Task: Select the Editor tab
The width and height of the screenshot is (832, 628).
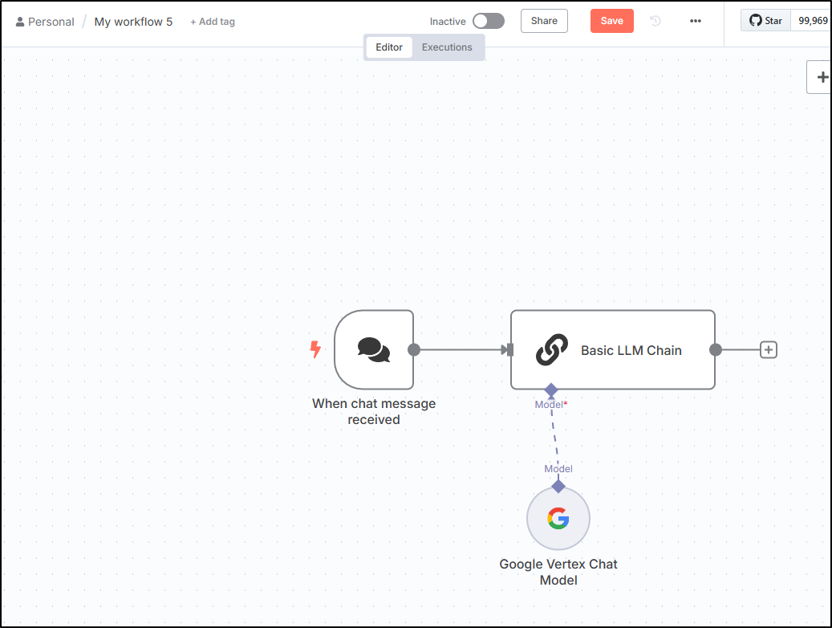Action: pyautogui.click(x=389, y=47)
